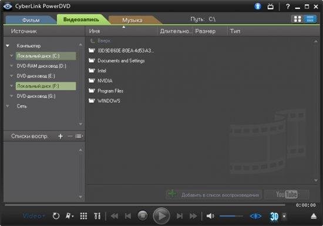Click the upgrade arrow icon in title bar

(x=258, y=6)
